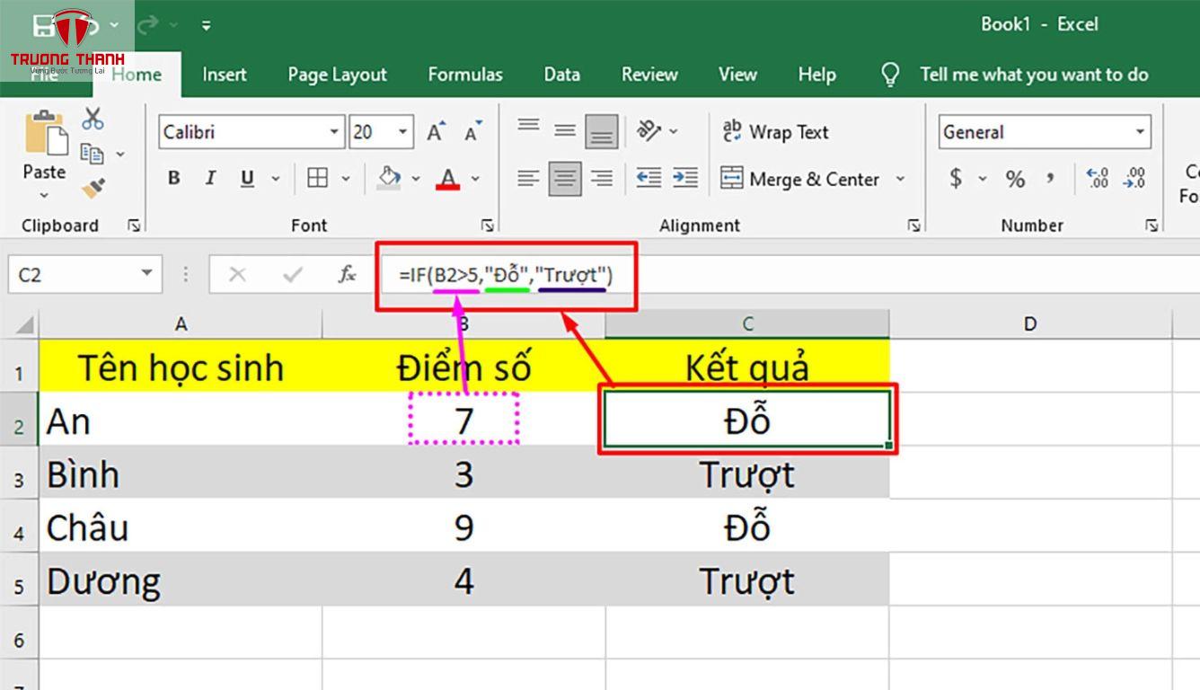Toggle Bold formatting
The image size is (1200, 690).
click(174, 178)
